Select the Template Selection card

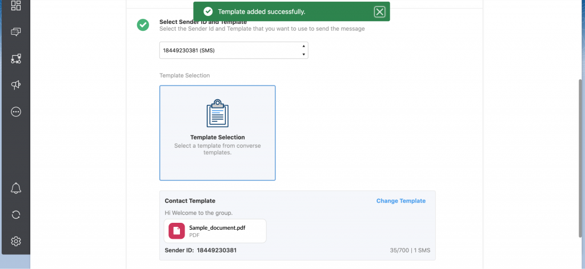(218, 133)
